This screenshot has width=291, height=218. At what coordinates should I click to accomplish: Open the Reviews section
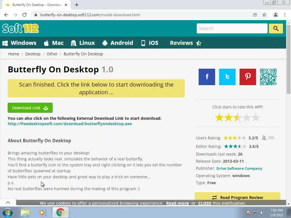186,43
